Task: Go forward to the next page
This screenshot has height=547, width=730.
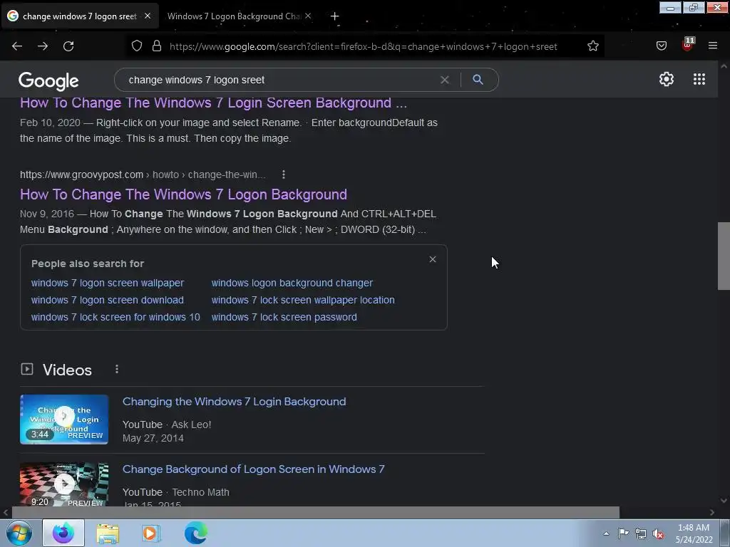Action: coord(43,46)
